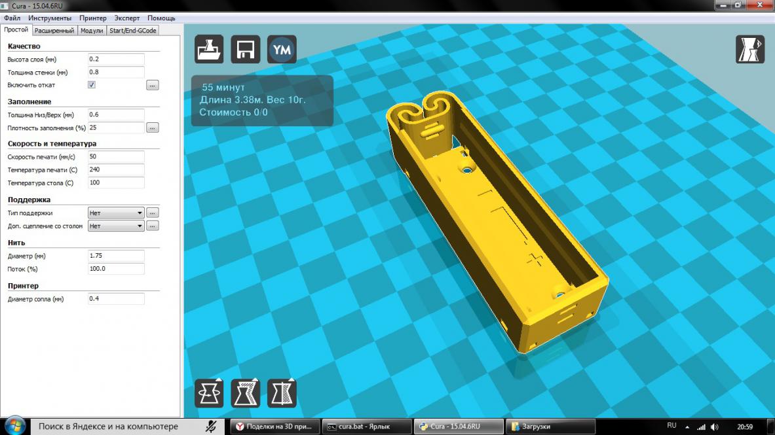This screenshot has height=435, width=775.
Task: Click the Load model icon
Action: [209, 49]
